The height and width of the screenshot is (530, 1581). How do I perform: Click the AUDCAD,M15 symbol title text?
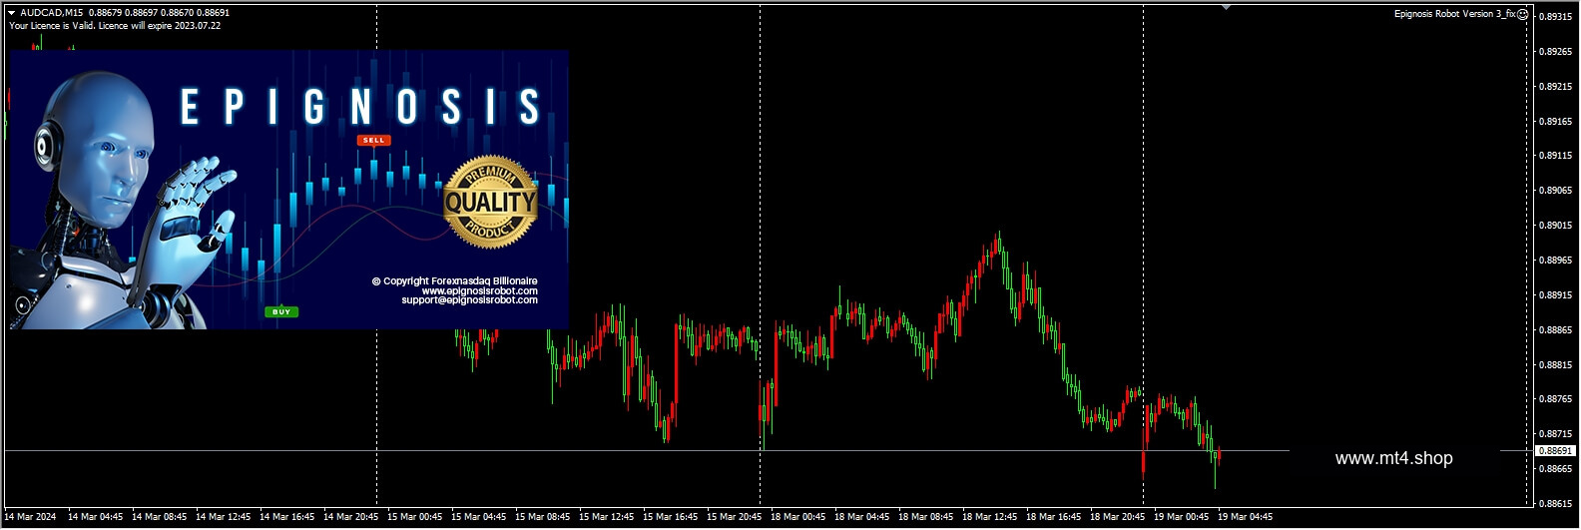52,13
